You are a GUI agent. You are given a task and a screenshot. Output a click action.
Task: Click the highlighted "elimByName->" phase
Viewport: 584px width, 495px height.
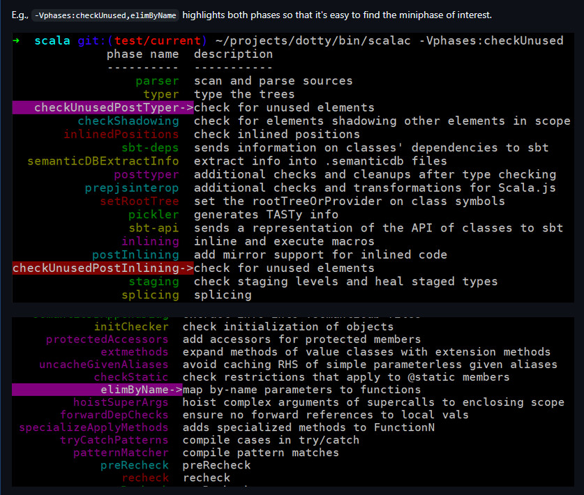tap(97, 390)
